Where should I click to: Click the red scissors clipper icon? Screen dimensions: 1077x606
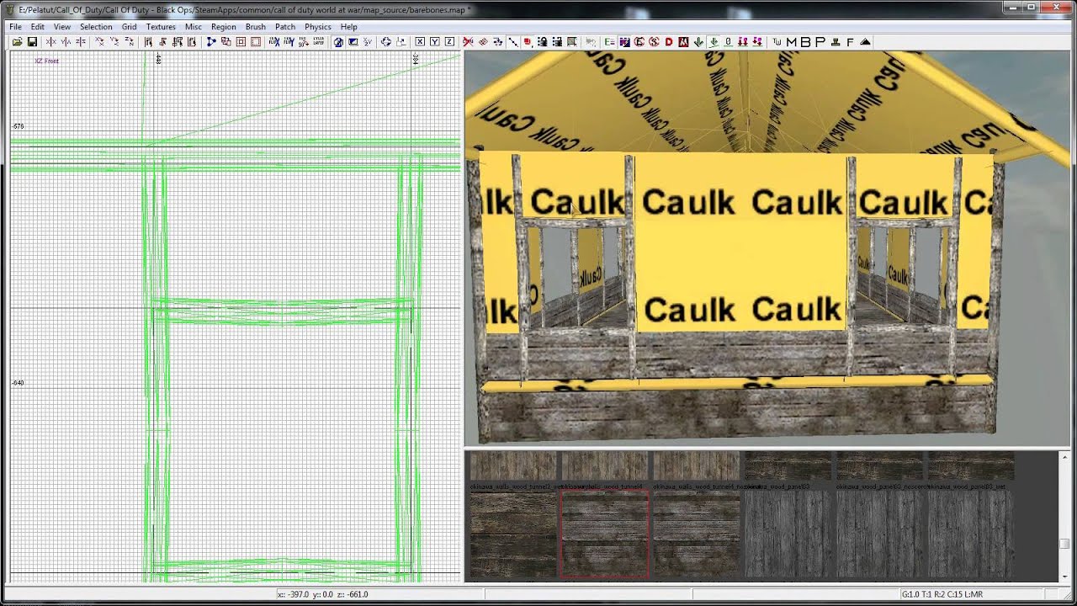coord(468,41)
